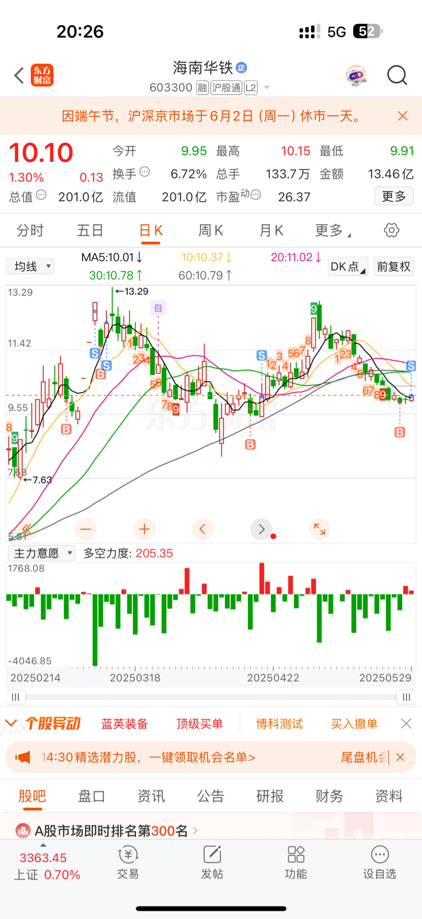
Task: Move chart left with arrow icon
Action: click(203, 529)
